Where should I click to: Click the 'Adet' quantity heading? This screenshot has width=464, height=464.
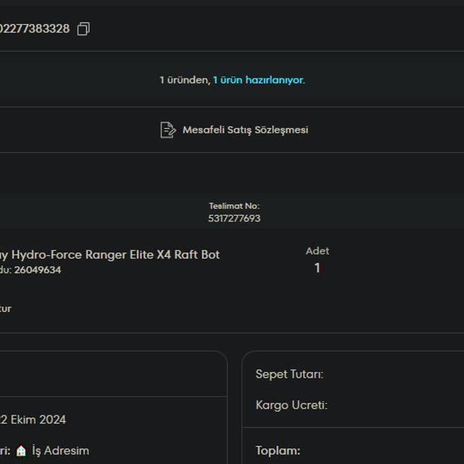click(317, 251)
